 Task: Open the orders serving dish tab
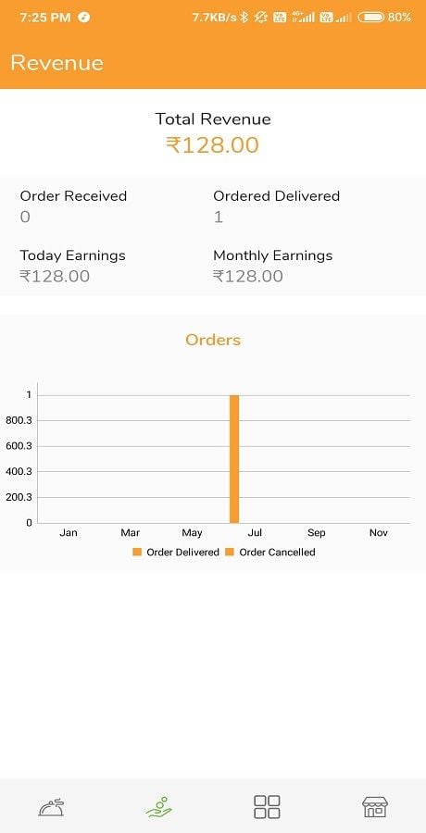click(51, 806)
